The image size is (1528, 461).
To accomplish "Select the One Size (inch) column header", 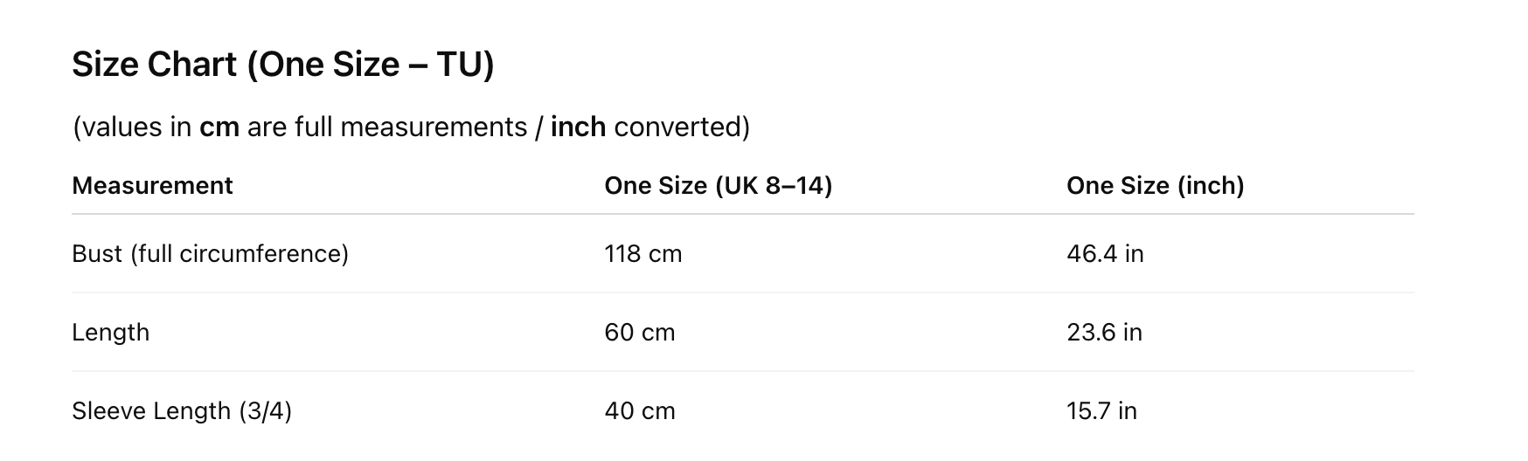I will coord(1155,186).
